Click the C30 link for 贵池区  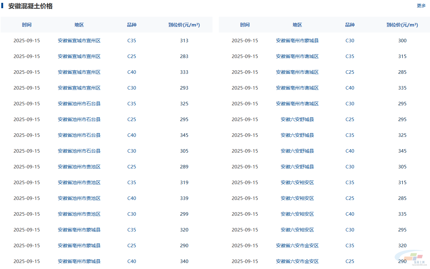(x=132, y=214)
